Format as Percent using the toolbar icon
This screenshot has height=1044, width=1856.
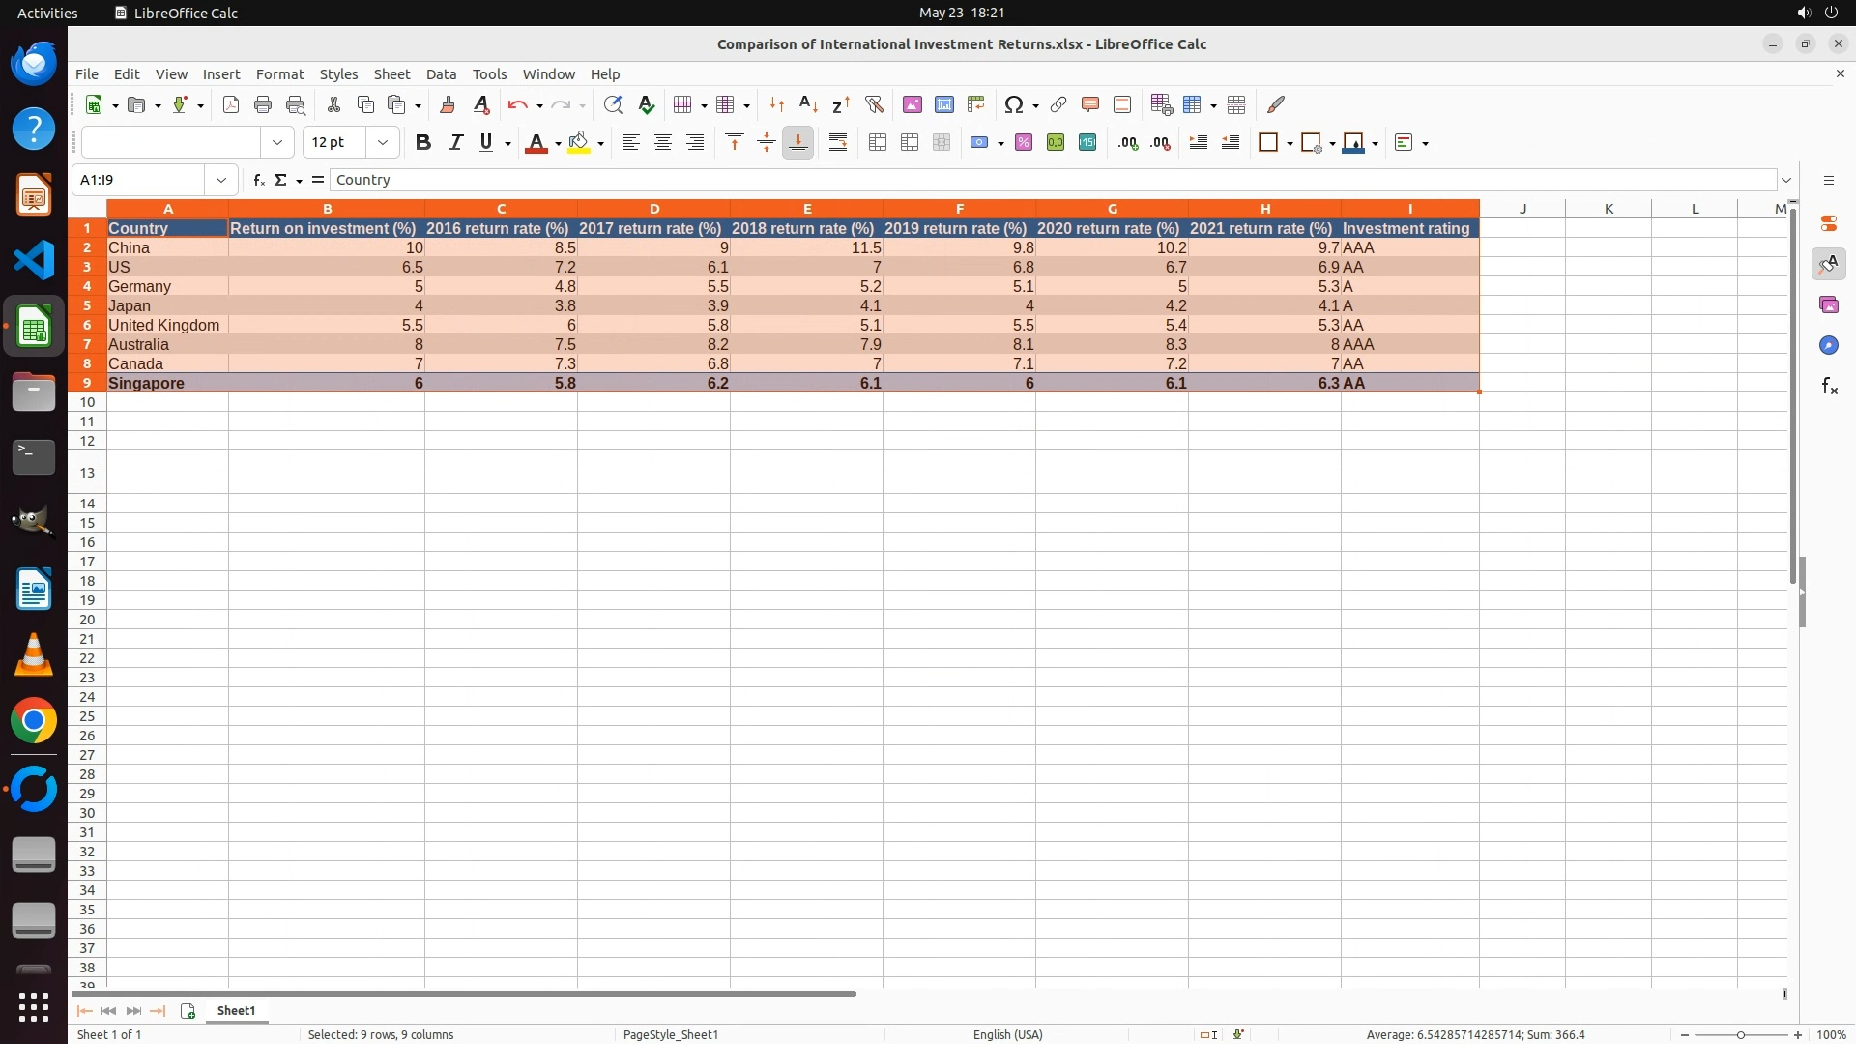point(1024,143)
